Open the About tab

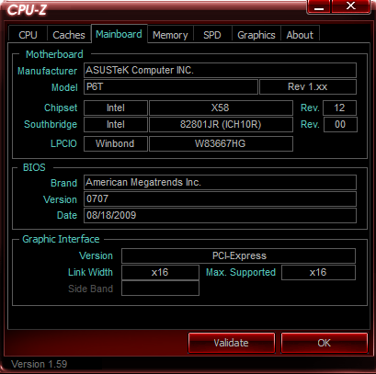coord(300,35)
